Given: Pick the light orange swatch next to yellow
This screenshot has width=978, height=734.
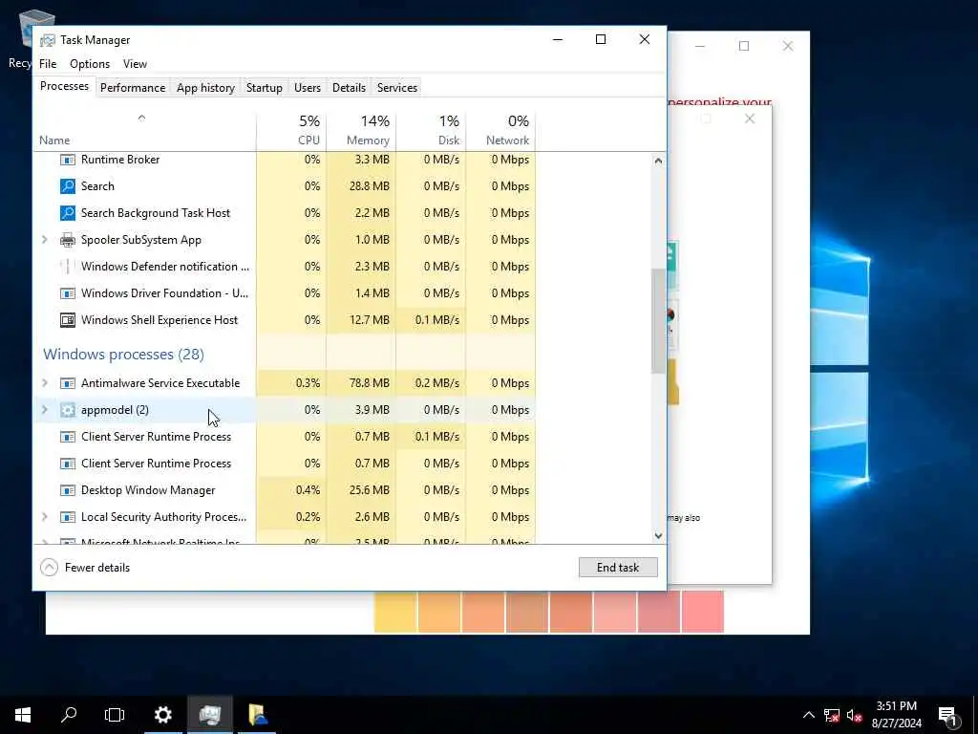Looking at the screenshot, I should [x=439, y=612].
